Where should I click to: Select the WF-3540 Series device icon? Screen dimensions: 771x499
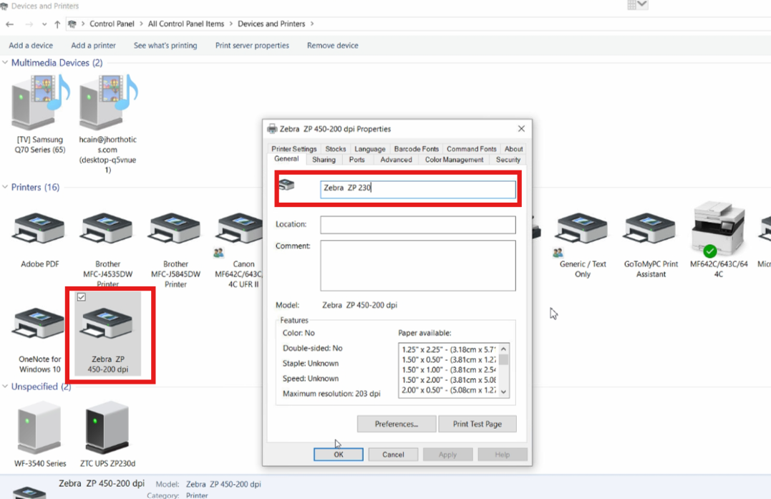coord(40,428)
